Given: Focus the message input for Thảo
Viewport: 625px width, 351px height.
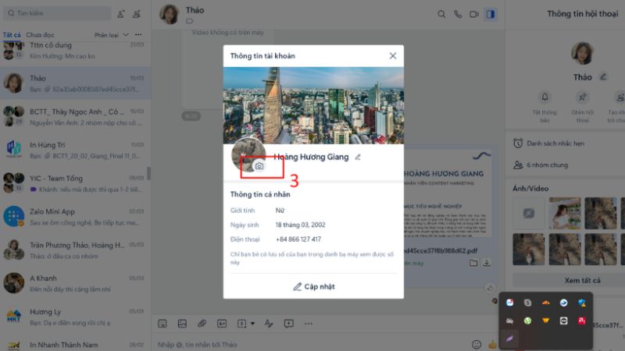Looking at the screenshot, I should (x=311, y=344).
